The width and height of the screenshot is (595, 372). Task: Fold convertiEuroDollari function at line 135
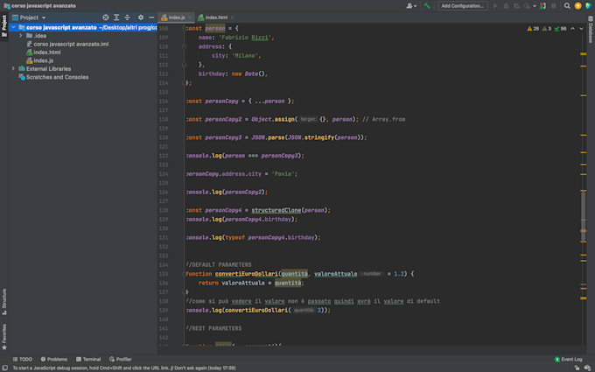click(184, 274)
